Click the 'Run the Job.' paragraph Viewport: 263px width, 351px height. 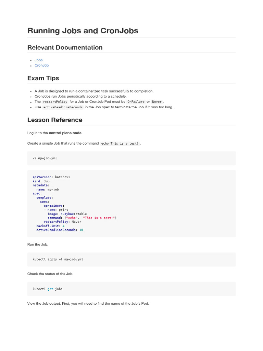tap(38, 245)
